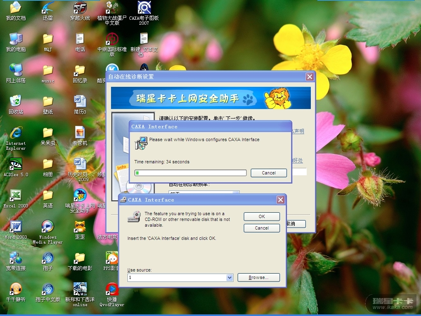Open the 网上邻居 icon
This screenshot has height=316, width=421.
point(16,73)
